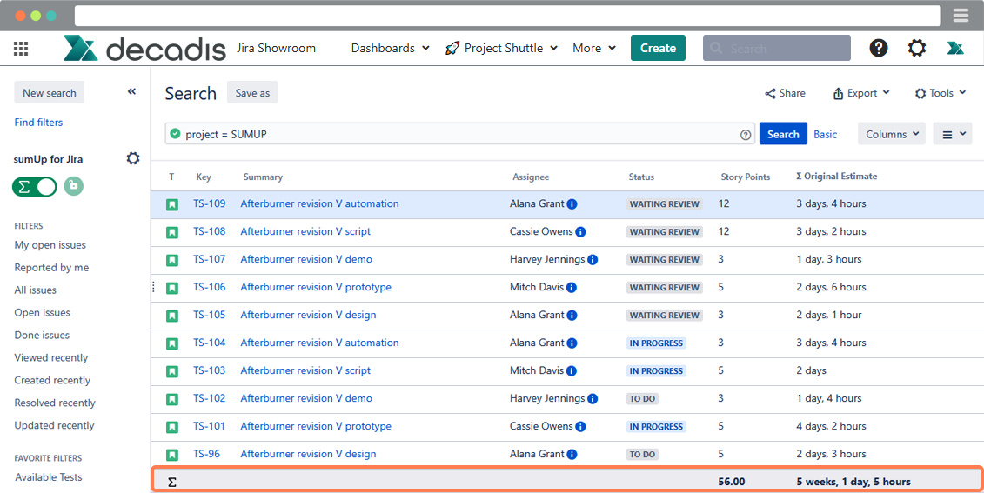The height and width of the screenshot is (493, 984).
Task: Expand the Export dropdown
Action: pos(861,93)
